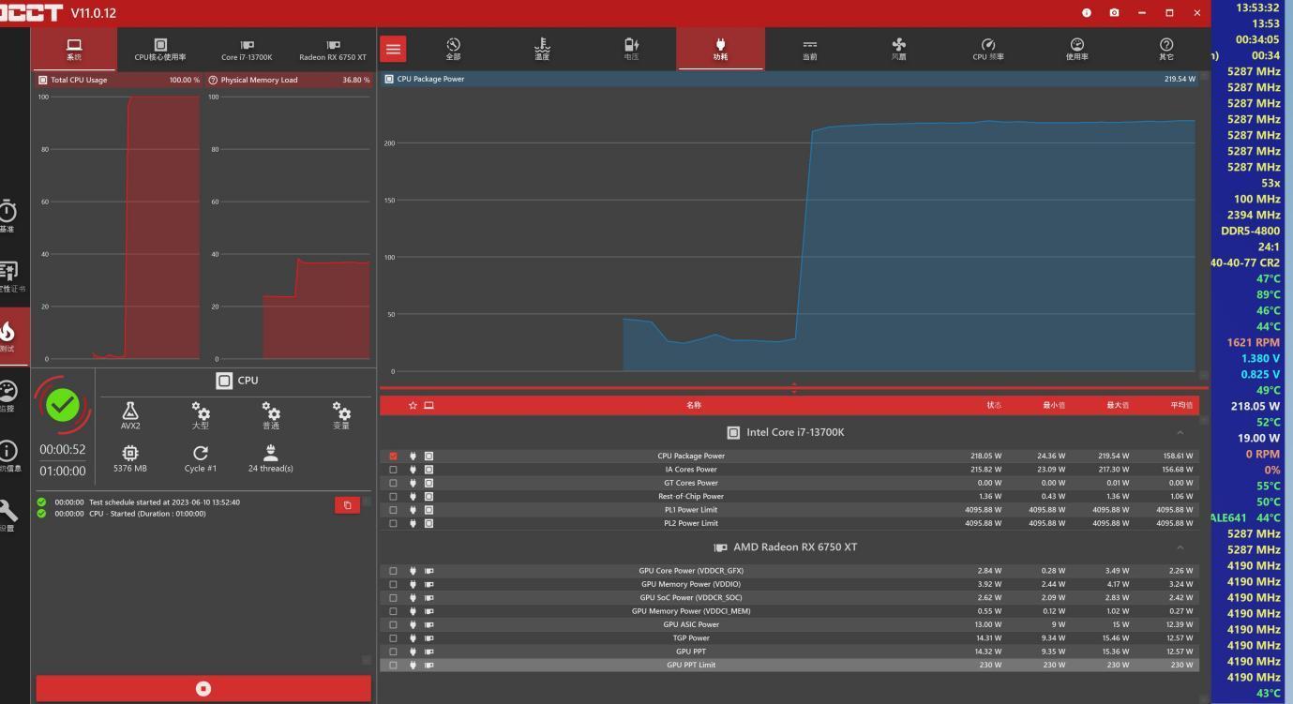This screenshot has width=1293, height=704.
Task: Select the 功耗 power plug tab
Action: coord(720,50)
